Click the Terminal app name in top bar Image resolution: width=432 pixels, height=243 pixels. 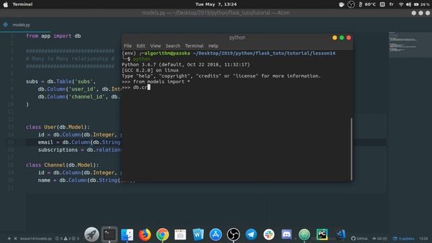(x=22, y=5)
